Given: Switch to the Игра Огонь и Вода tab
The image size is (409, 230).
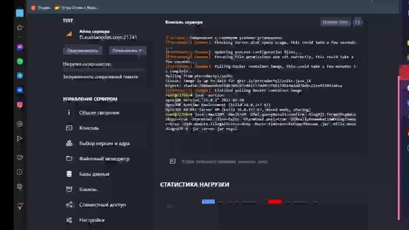Looking at the screenshot, I should (77, 8).
